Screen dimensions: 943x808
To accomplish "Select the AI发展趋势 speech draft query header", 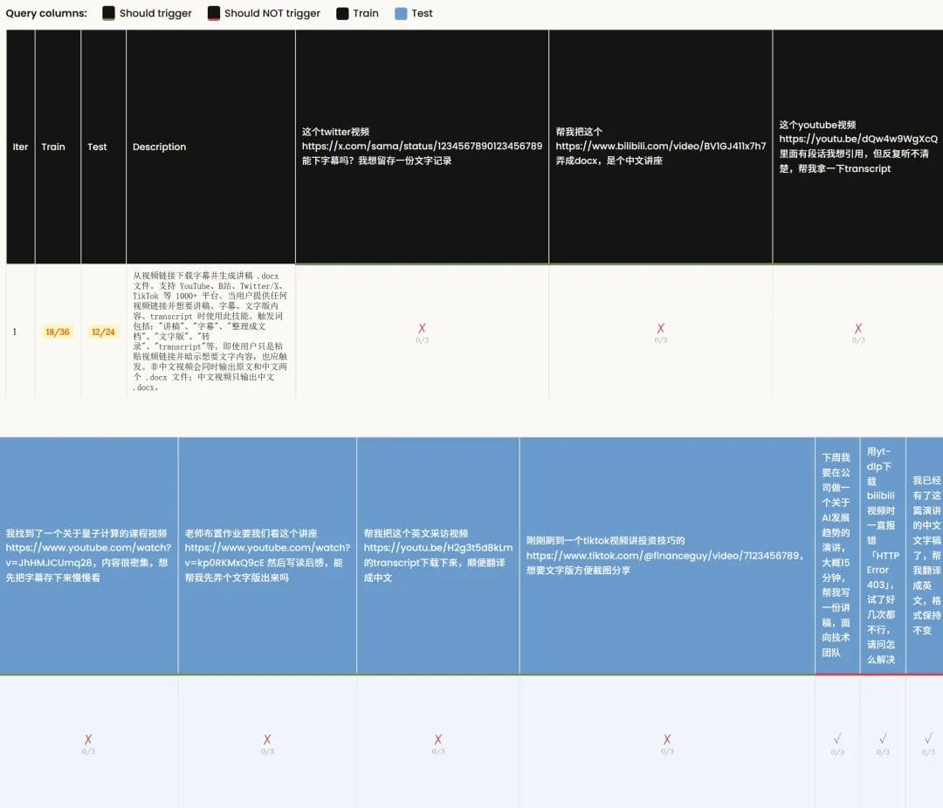I will [837, 556].
